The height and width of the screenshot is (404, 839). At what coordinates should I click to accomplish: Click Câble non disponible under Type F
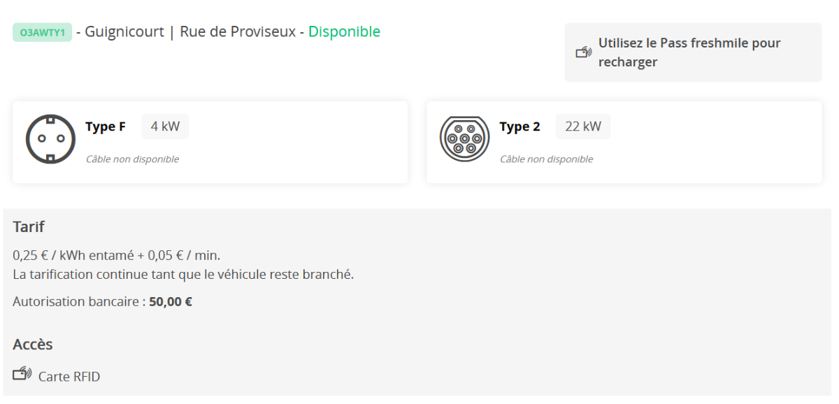point(132,159)
